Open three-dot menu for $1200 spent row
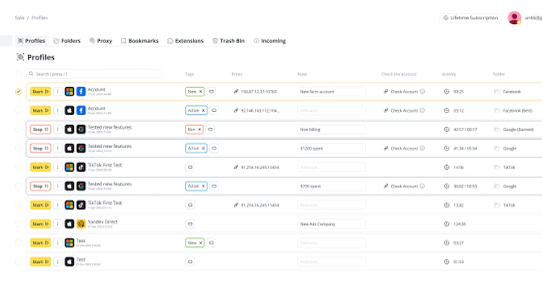This screenshot has height=304, width=542. (x=58, y=148)
